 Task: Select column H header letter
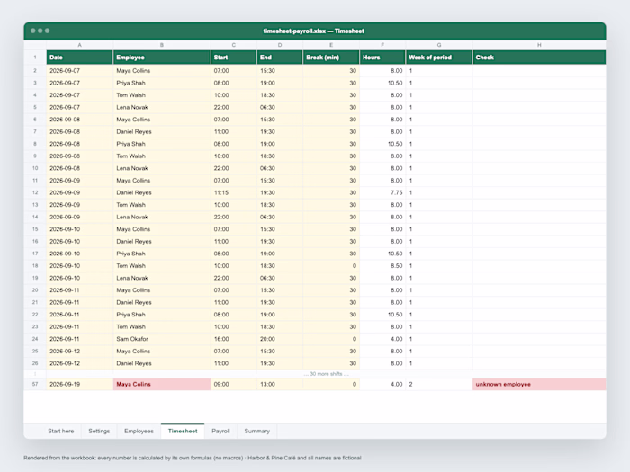tap(539, 45)
